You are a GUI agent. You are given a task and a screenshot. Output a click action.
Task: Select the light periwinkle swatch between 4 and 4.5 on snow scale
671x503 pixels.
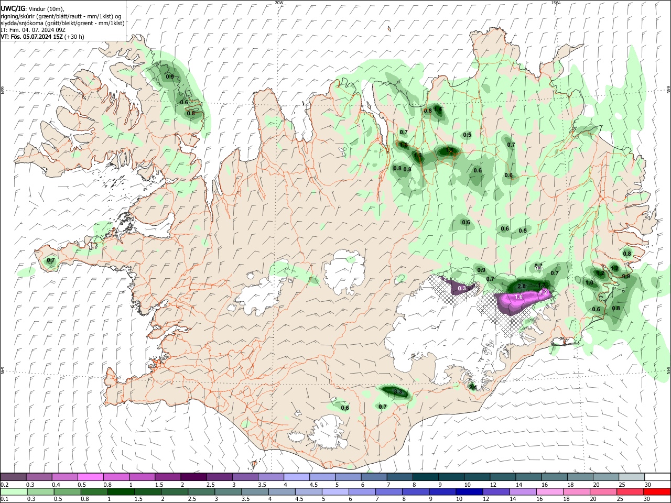[297, 477]
